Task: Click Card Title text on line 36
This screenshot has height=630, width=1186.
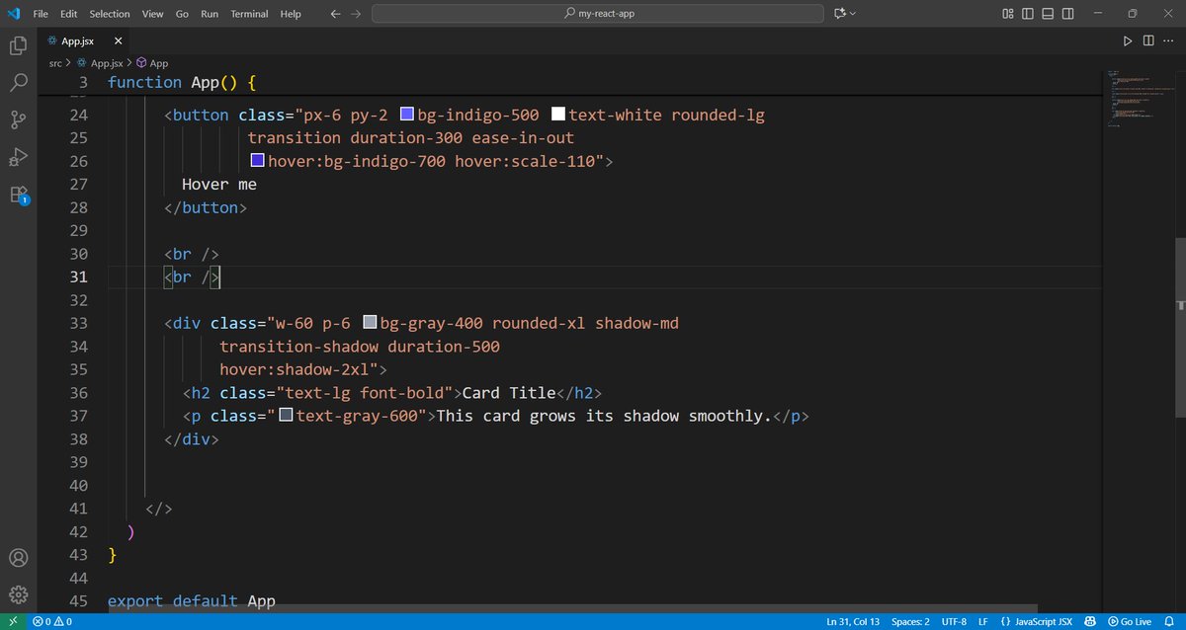Action: pos(509,393)
